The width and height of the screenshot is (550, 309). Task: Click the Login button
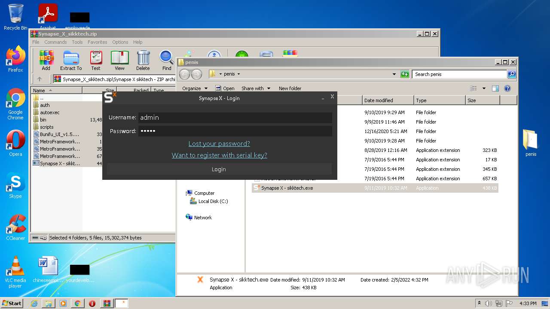coord(219,169)
